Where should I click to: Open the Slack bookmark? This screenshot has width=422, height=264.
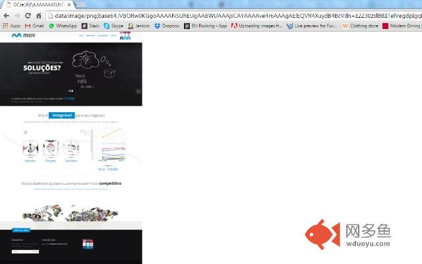(x=90, y=26)
